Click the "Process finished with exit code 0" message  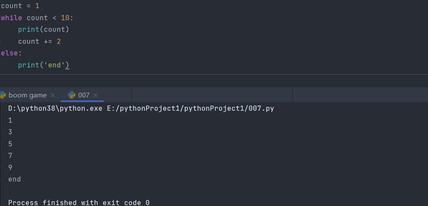79,203
